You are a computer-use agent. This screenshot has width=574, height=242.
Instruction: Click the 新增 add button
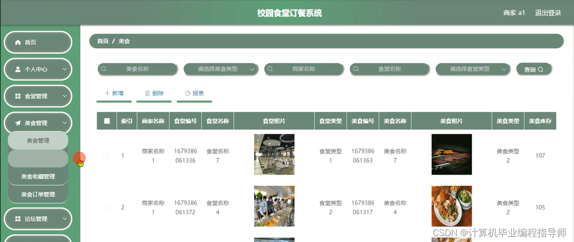(114, 94)
